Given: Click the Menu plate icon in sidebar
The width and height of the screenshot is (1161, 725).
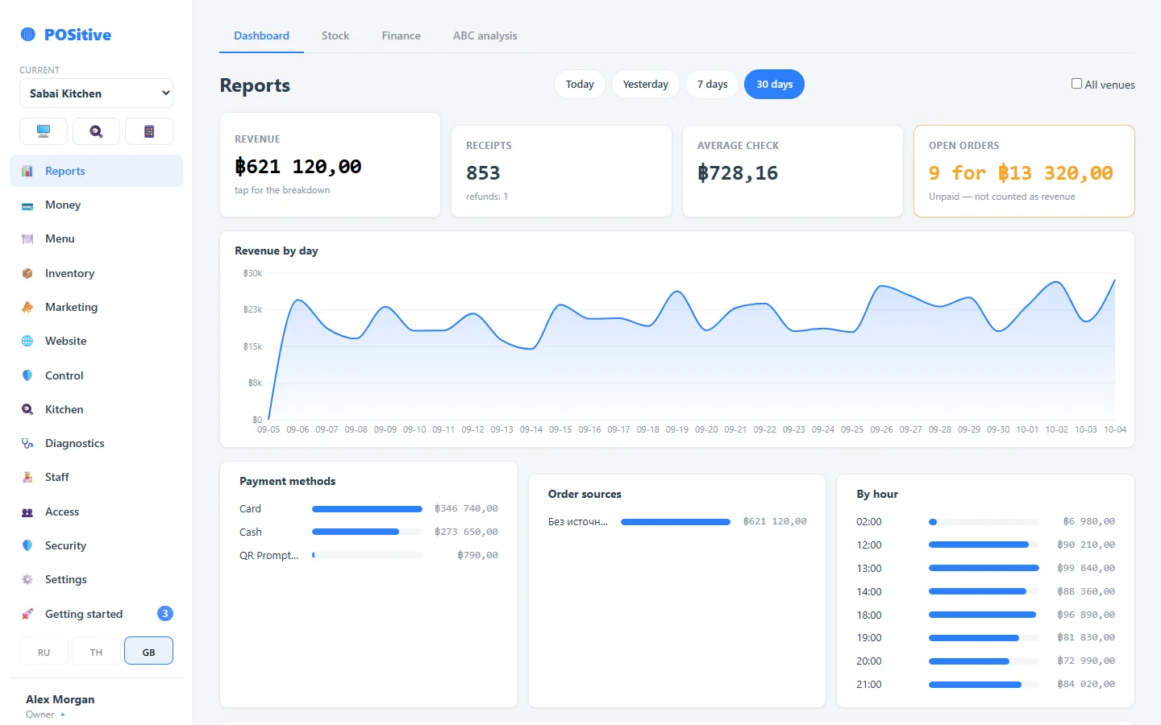Looking at the screenshot, I should pyautogui.click(x=27, y=239).
